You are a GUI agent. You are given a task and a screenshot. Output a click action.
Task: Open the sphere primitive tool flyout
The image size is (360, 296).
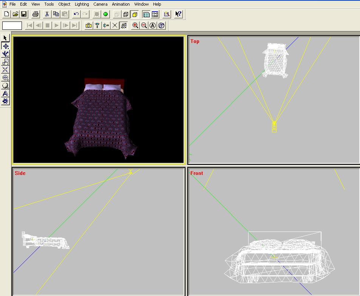[x=5, y=86]
